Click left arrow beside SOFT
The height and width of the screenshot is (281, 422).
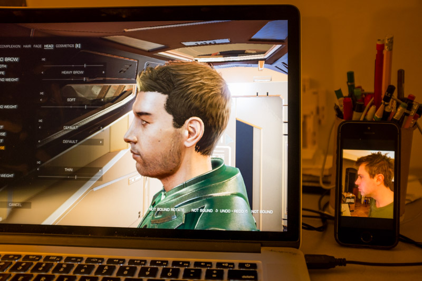point(41,100)
